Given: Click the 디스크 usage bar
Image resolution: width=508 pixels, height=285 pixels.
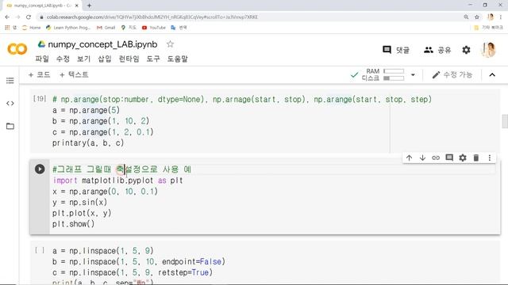Looking at the screenshot, I should 394,78.
